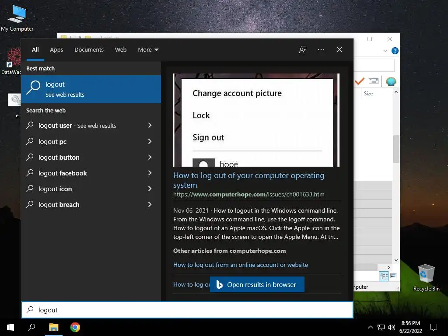The width and height of the screenshot is (448, 336).
Task: Open 'How to log out of your computer' link
Action: click(248, 180)
